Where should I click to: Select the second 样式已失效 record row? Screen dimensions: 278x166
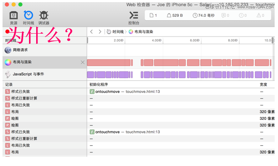tap(138, 132)
